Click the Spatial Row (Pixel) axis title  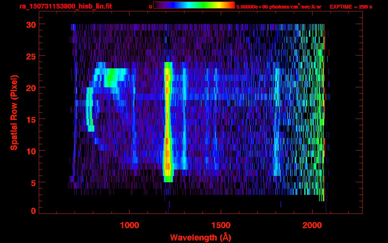(x=14, y=113)
